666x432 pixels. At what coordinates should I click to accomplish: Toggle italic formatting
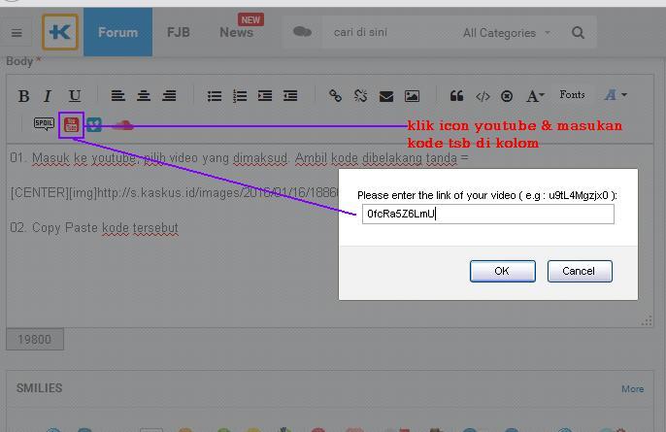(x=48, y=96)
